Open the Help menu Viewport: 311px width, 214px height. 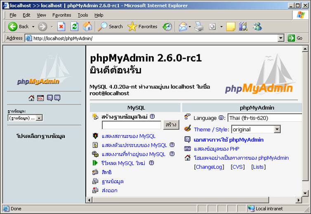coord(99,15)
